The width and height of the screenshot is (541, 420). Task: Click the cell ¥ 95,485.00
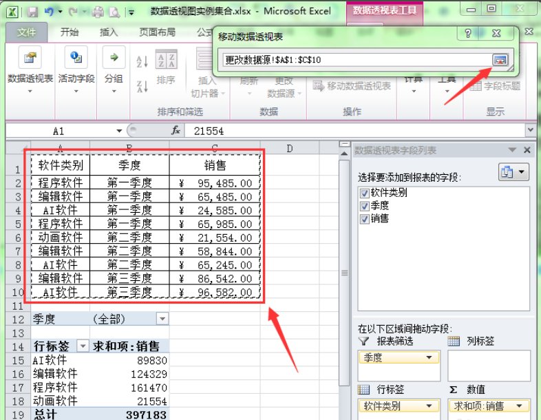point(215,183)
